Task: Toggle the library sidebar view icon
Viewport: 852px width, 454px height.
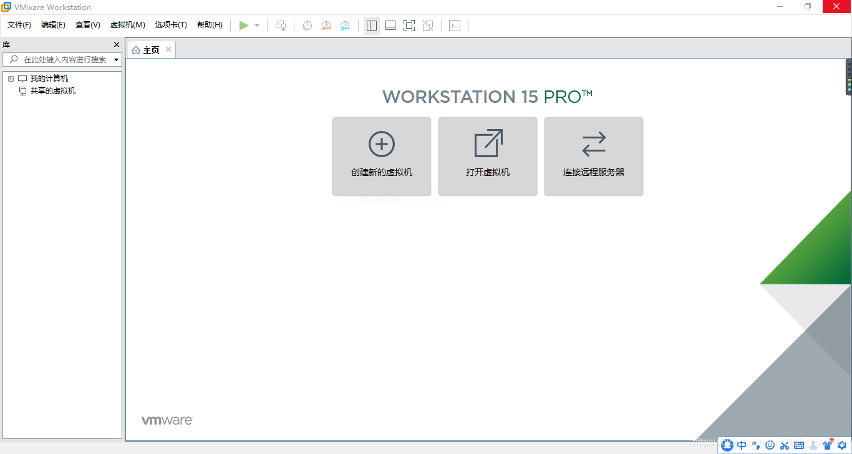Action: [x=372, y=26]
